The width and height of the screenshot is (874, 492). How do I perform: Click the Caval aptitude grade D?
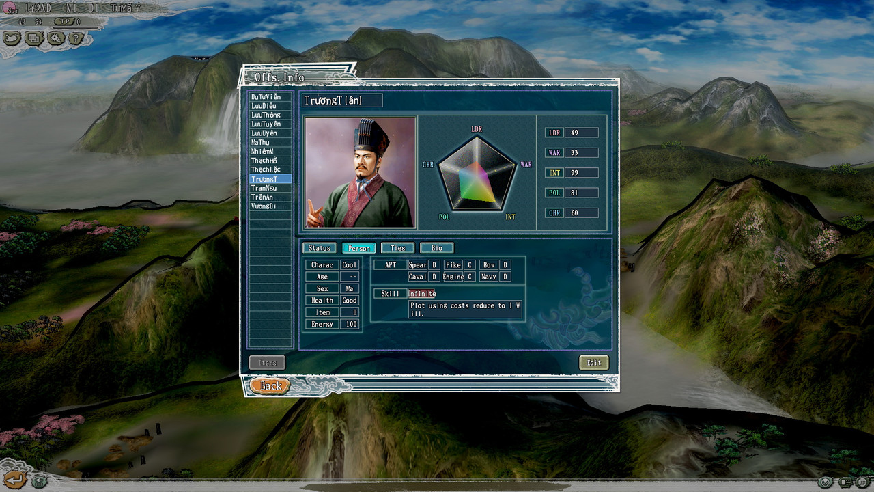coord(434,277)
